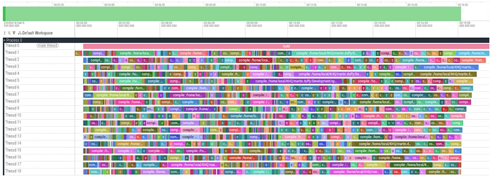Image resolution: width=494 pixels, height=182 pixels.
Task: Select the Thread 11 track label
Action: pyautogui.click(x=13, y=122)
